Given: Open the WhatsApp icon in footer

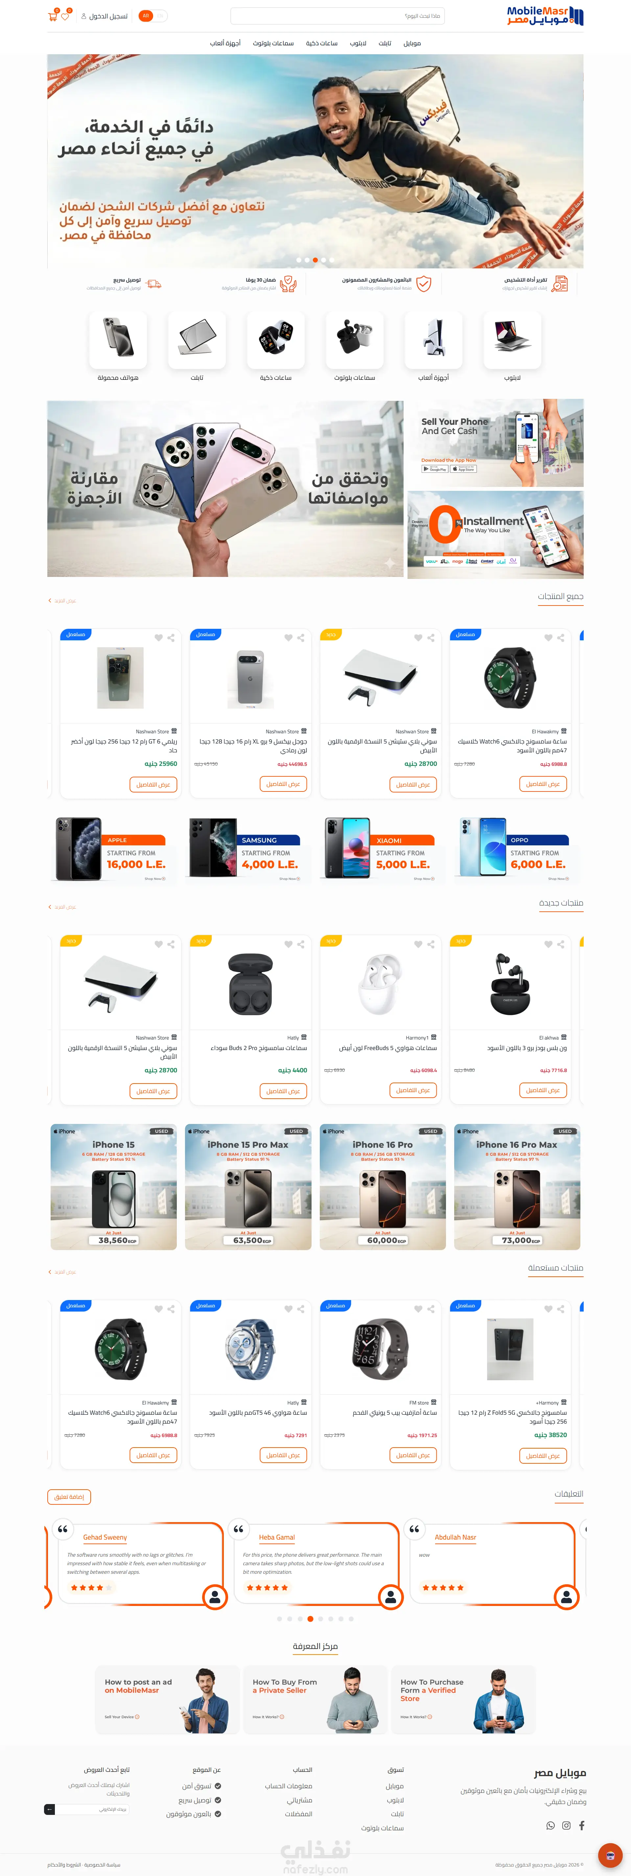Looking at the screenshot, I should pos(550,1825).
